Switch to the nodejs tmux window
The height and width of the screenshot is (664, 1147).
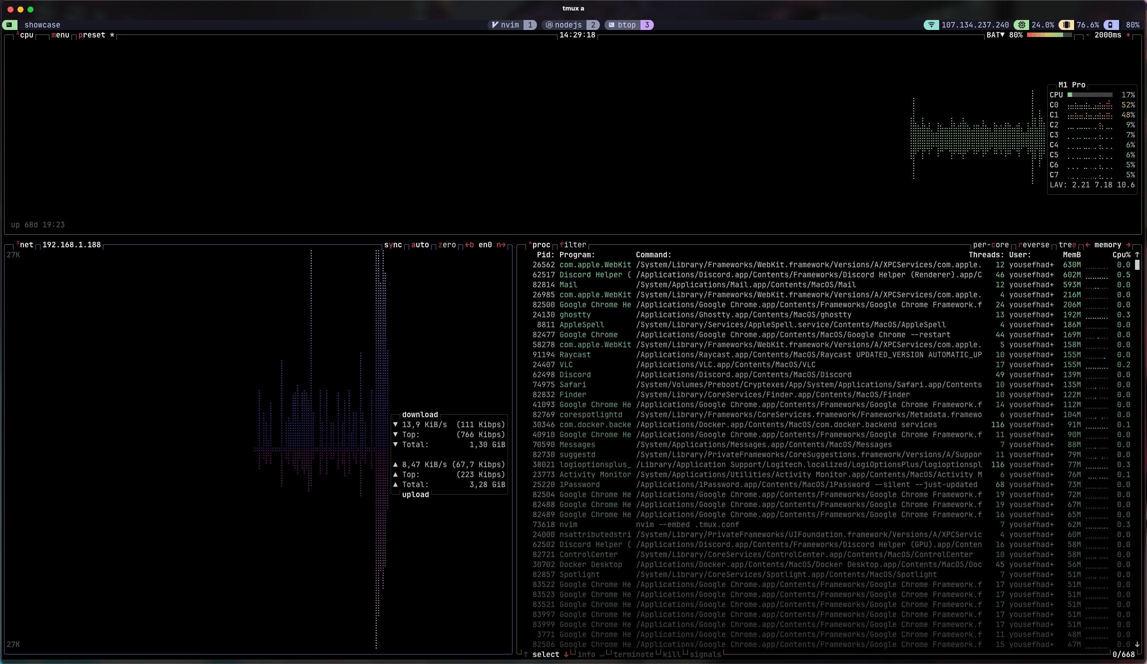pos(568,25)
